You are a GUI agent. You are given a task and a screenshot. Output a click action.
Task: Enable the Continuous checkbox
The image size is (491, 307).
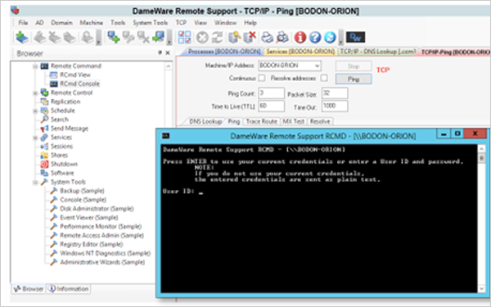point(262,78)
